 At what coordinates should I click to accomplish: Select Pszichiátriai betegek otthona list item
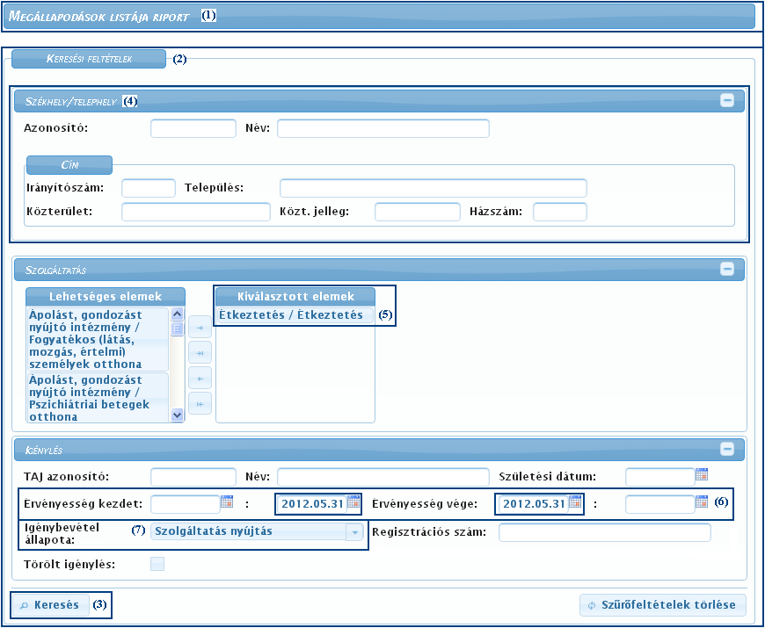[98, 398]
